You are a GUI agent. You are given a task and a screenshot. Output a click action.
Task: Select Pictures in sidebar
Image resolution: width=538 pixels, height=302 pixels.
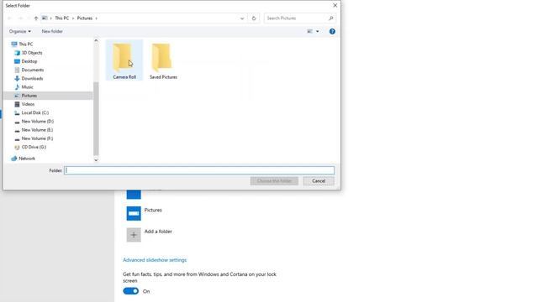tap(48, 96)
